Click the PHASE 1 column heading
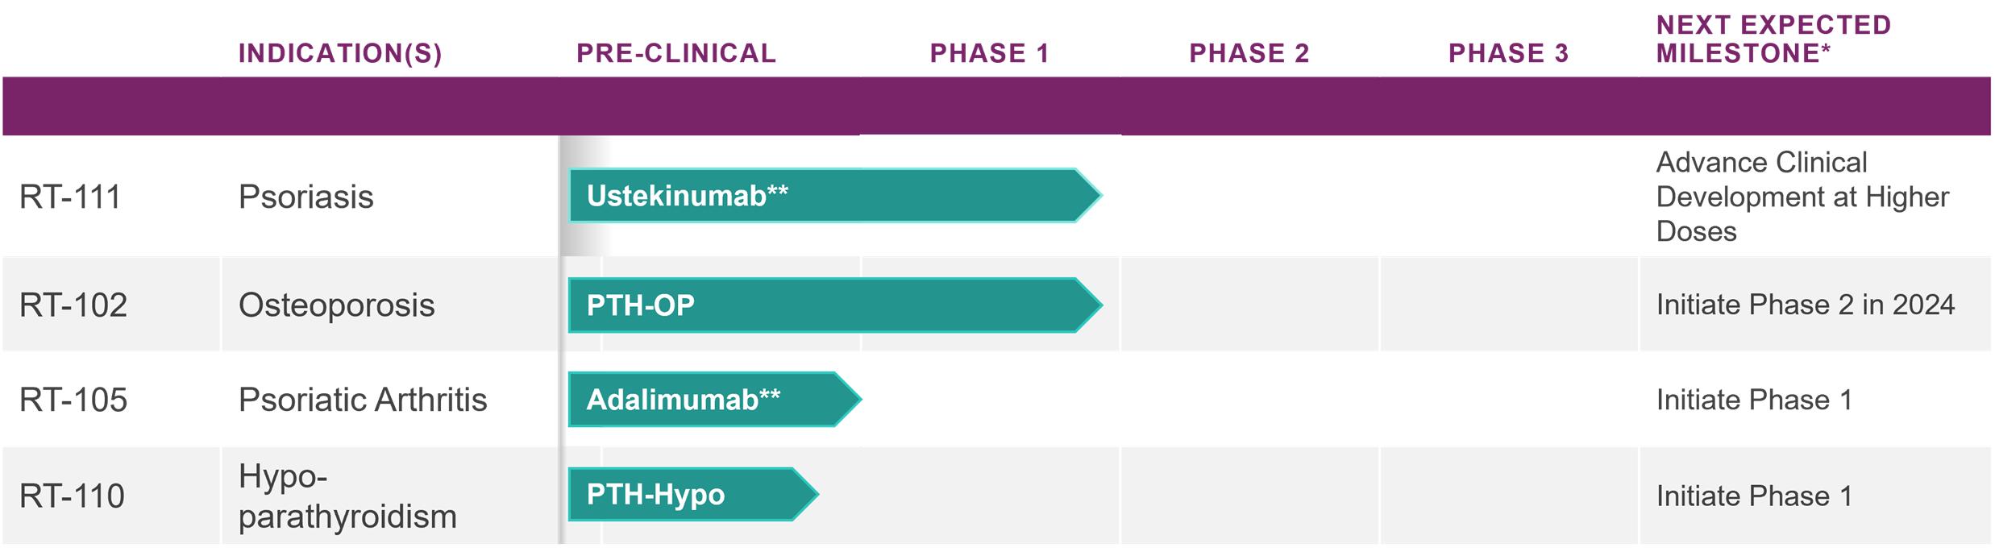1995x556 pixels. [990, 53]
